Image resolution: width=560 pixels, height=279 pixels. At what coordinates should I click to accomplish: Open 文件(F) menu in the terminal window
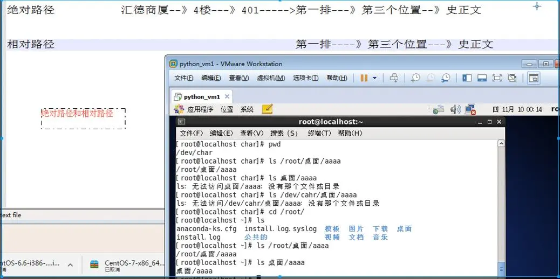[x=191, y=133]
